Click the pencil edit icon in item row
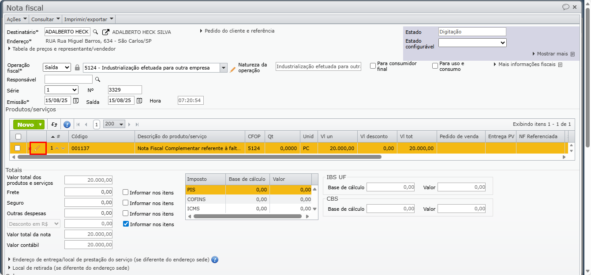This screenshot has width=591, height=275. point(37,148)
